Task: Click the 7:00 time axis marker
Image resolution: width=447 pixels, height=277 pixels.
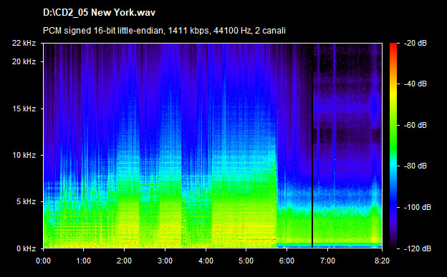Action: 327,261
